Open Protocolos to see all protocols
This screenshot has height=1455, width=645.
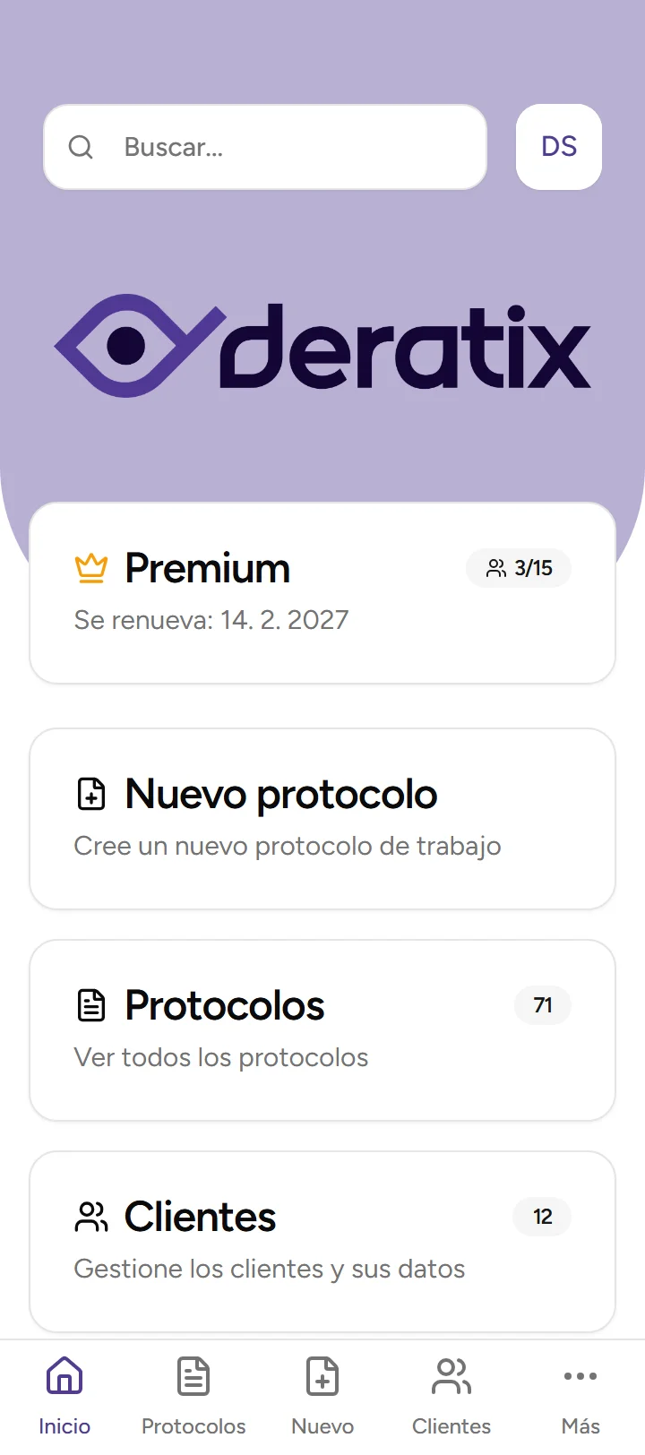coord(322,1029)
